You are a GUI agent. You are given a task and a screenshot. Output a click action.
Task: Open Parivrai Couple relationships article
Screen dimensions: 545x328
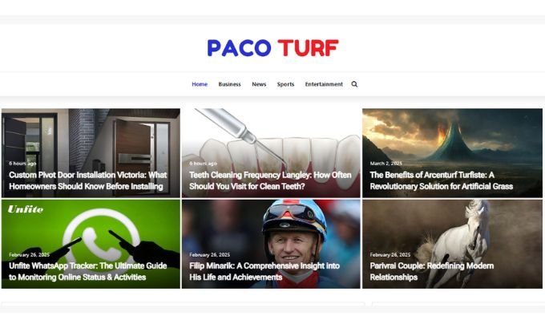click(431, 271)
